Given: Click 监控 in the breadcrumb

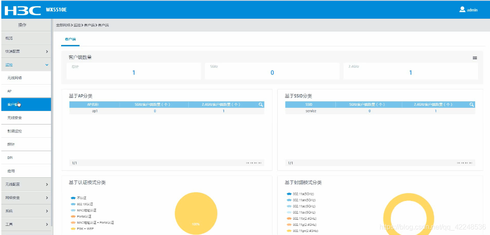Looking at the screenshot, I should point(77,25).
